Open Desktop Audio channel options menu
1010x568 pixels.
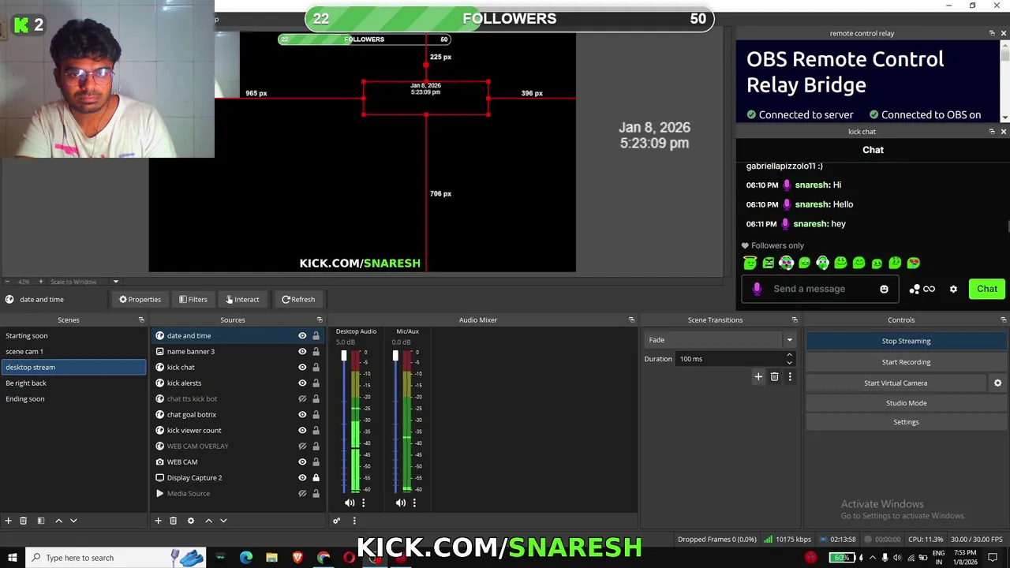pyautogui.click(x=363, y=503)
